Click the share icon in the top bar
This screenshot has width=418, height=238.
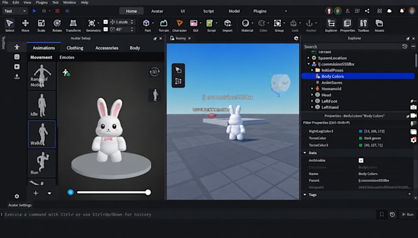[368, 11]
